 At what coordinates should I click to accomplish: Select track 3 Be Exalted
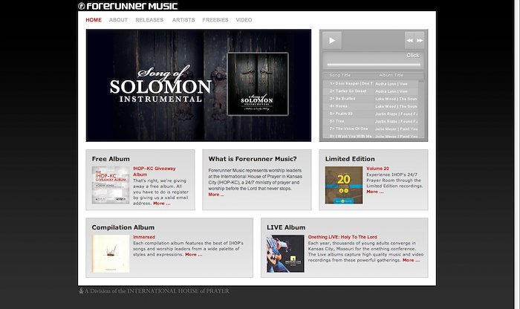coord(371,99)
